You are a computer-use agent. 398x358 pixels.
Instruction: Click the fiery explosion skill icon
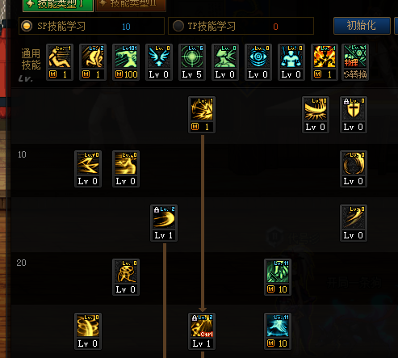(325, 62)
